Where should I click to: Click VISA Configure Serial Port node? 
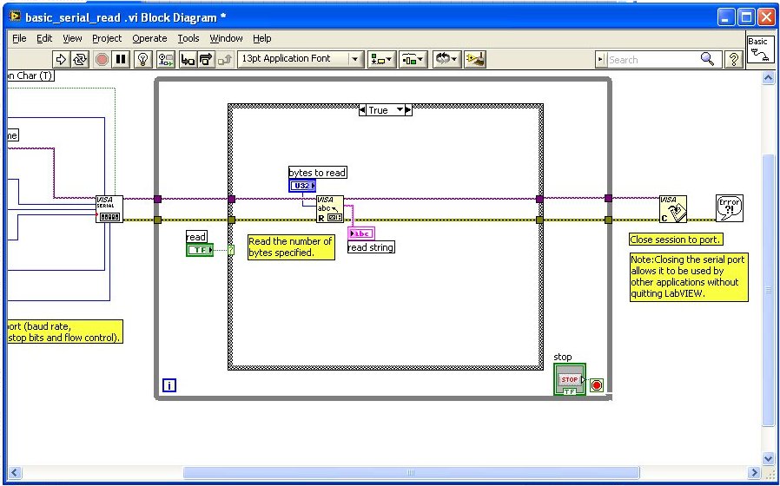click(109, 208)
